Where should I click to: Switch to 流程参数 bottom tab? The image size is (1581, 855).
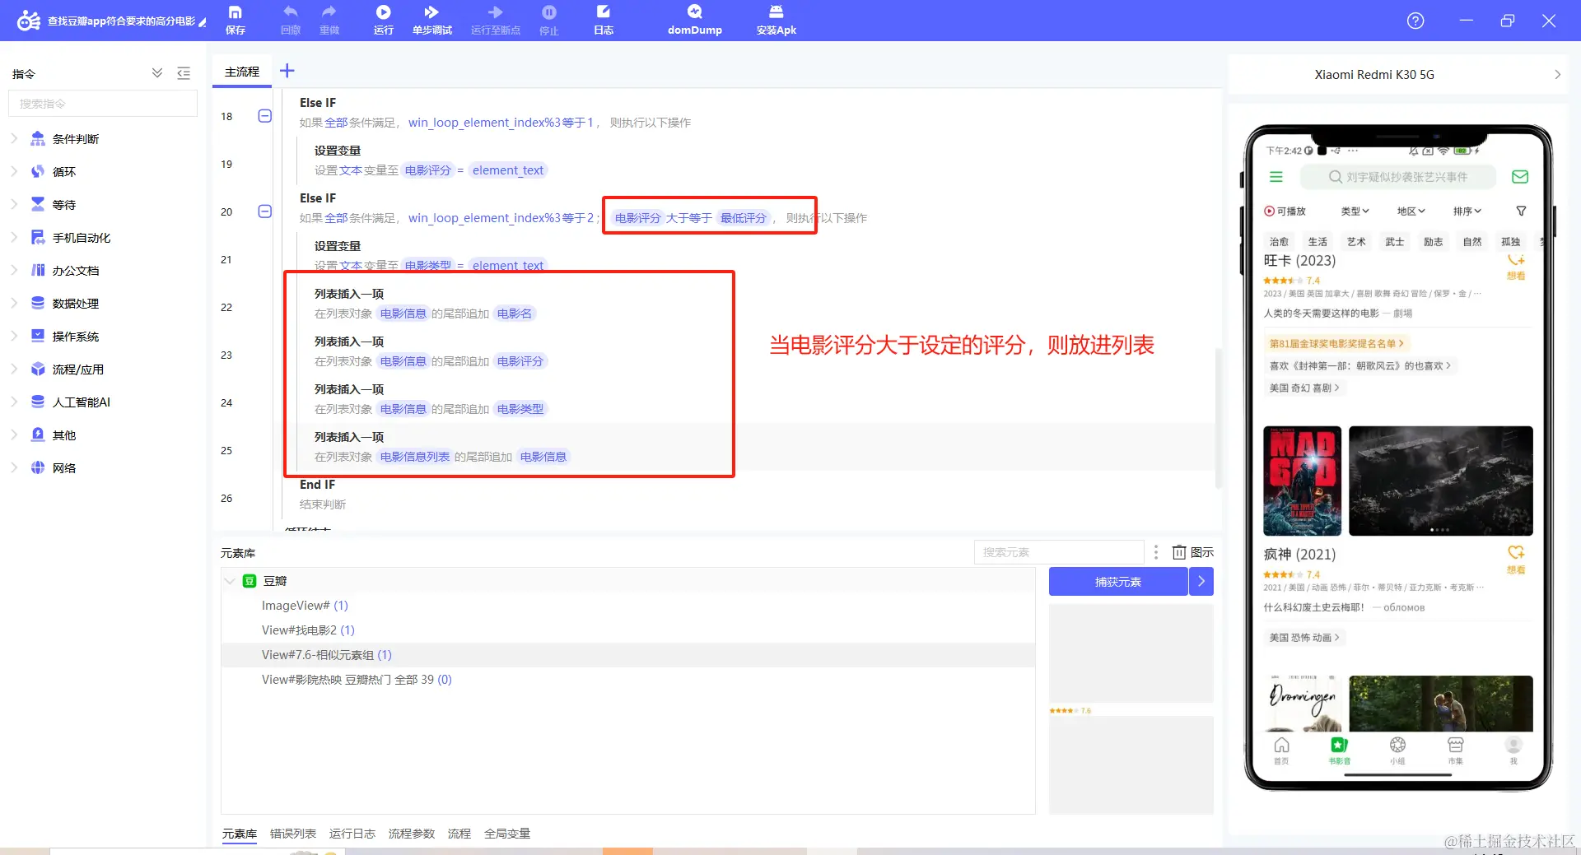click(412, 834)
